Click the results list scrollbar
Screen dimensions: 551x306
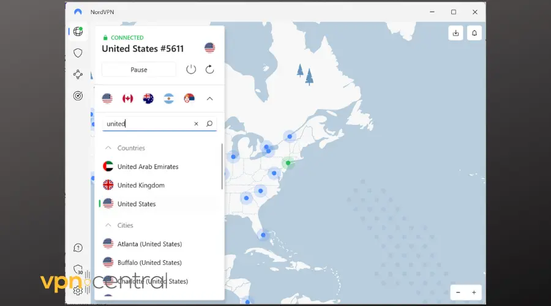pos(222,166)
